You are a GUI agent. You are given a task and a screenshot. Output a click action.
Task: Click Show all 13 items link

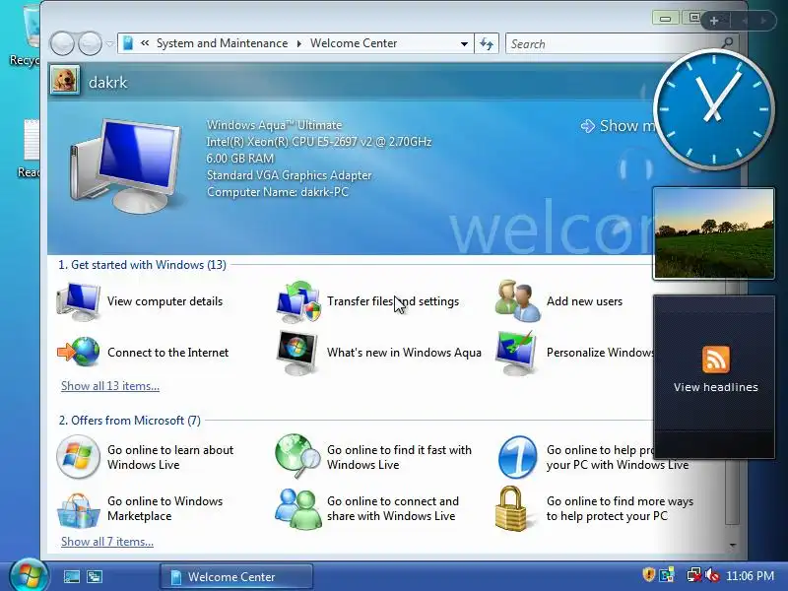point(110,386)
